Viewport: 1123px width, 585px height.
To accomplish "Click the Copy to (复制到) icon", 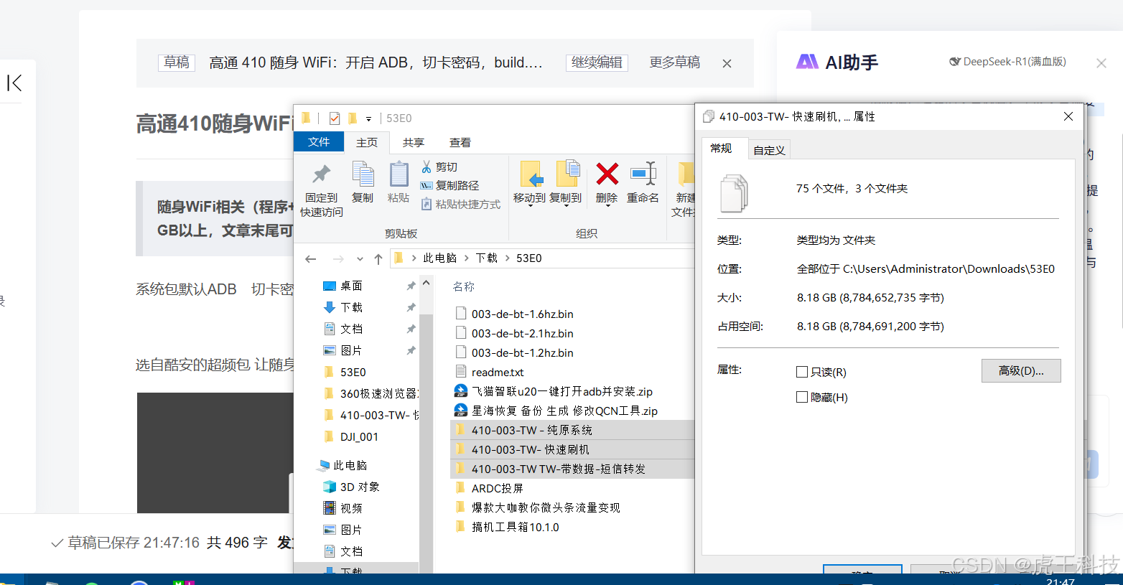I will tap(567, 174).
